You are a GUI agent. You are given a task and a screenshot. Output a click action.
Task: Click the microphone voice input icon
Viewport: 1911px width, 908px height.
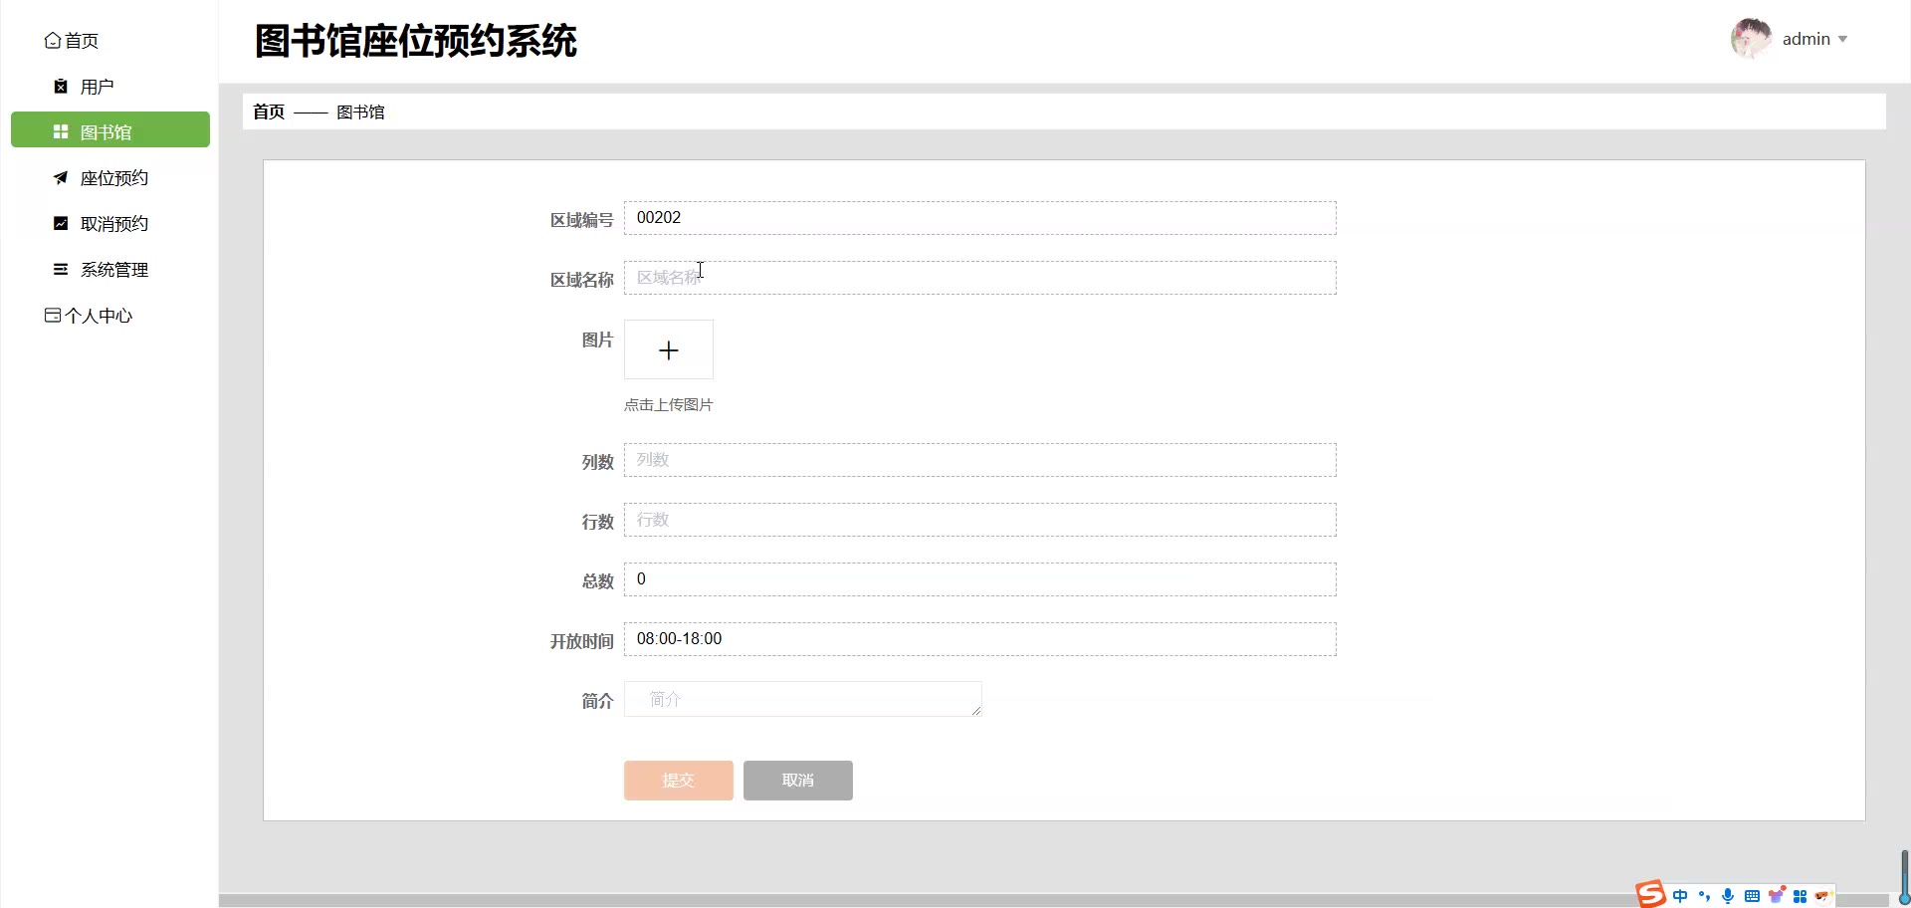coord(1728,896)
